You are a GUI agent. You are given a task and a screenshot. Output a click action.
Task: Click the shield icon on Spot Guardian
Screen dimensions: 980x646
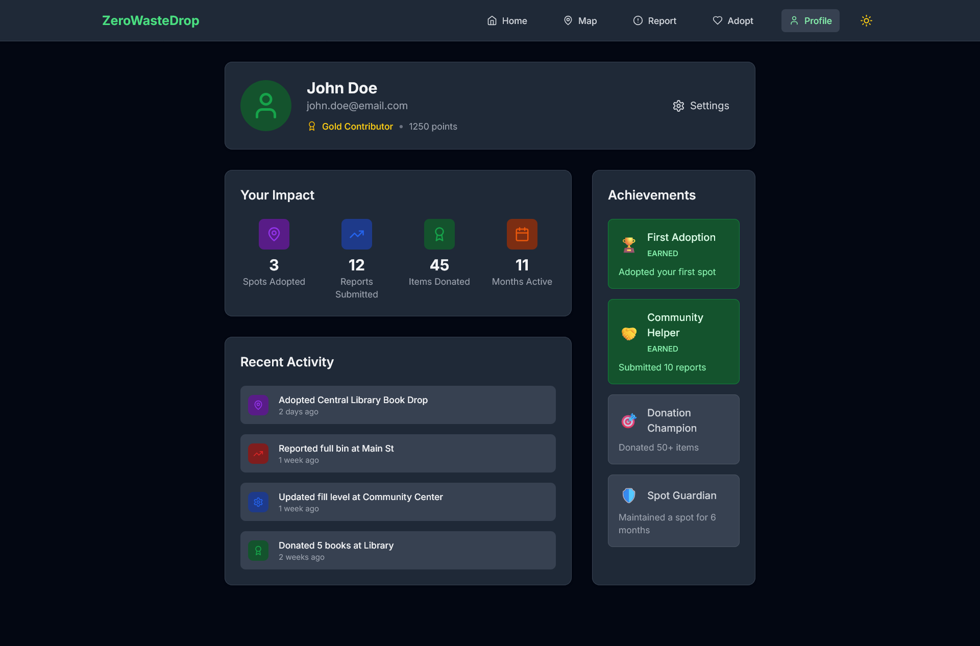[629, 495]
